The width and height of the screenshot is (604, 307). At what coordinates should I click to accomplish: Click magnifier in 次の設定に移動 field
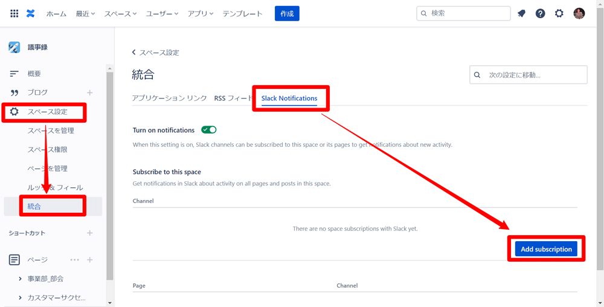tap(477, 75)
